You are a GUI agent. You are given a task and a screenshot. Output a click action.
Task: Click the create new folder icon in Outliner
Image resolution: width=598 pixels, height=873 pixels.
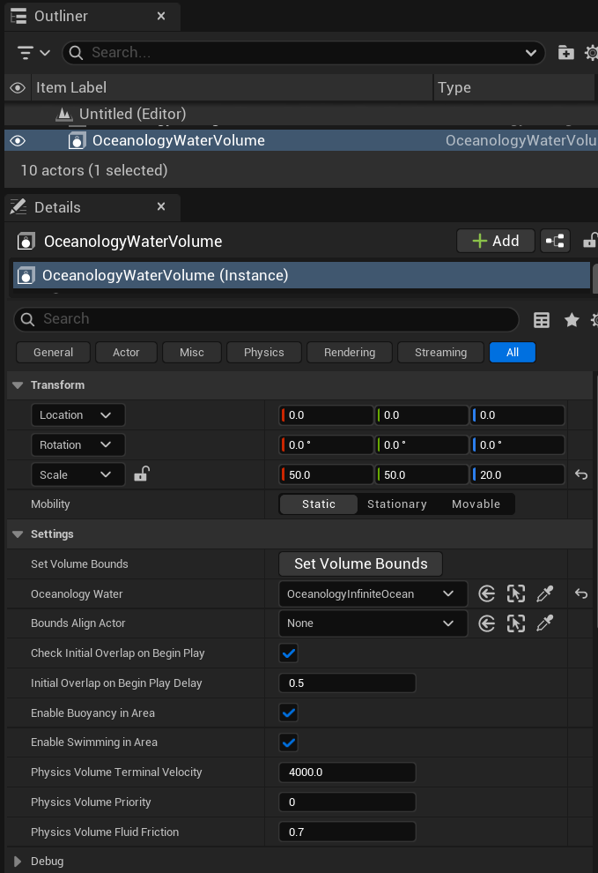click(x=566, y=52)
